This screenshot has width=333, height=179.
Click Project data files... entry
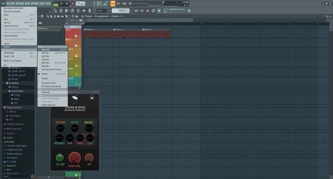click(x=53, y=105)
